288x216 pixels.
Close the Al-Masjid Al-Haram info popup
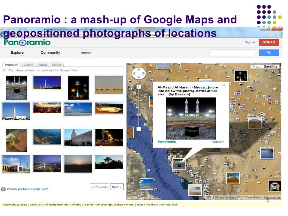pos(224,85)
